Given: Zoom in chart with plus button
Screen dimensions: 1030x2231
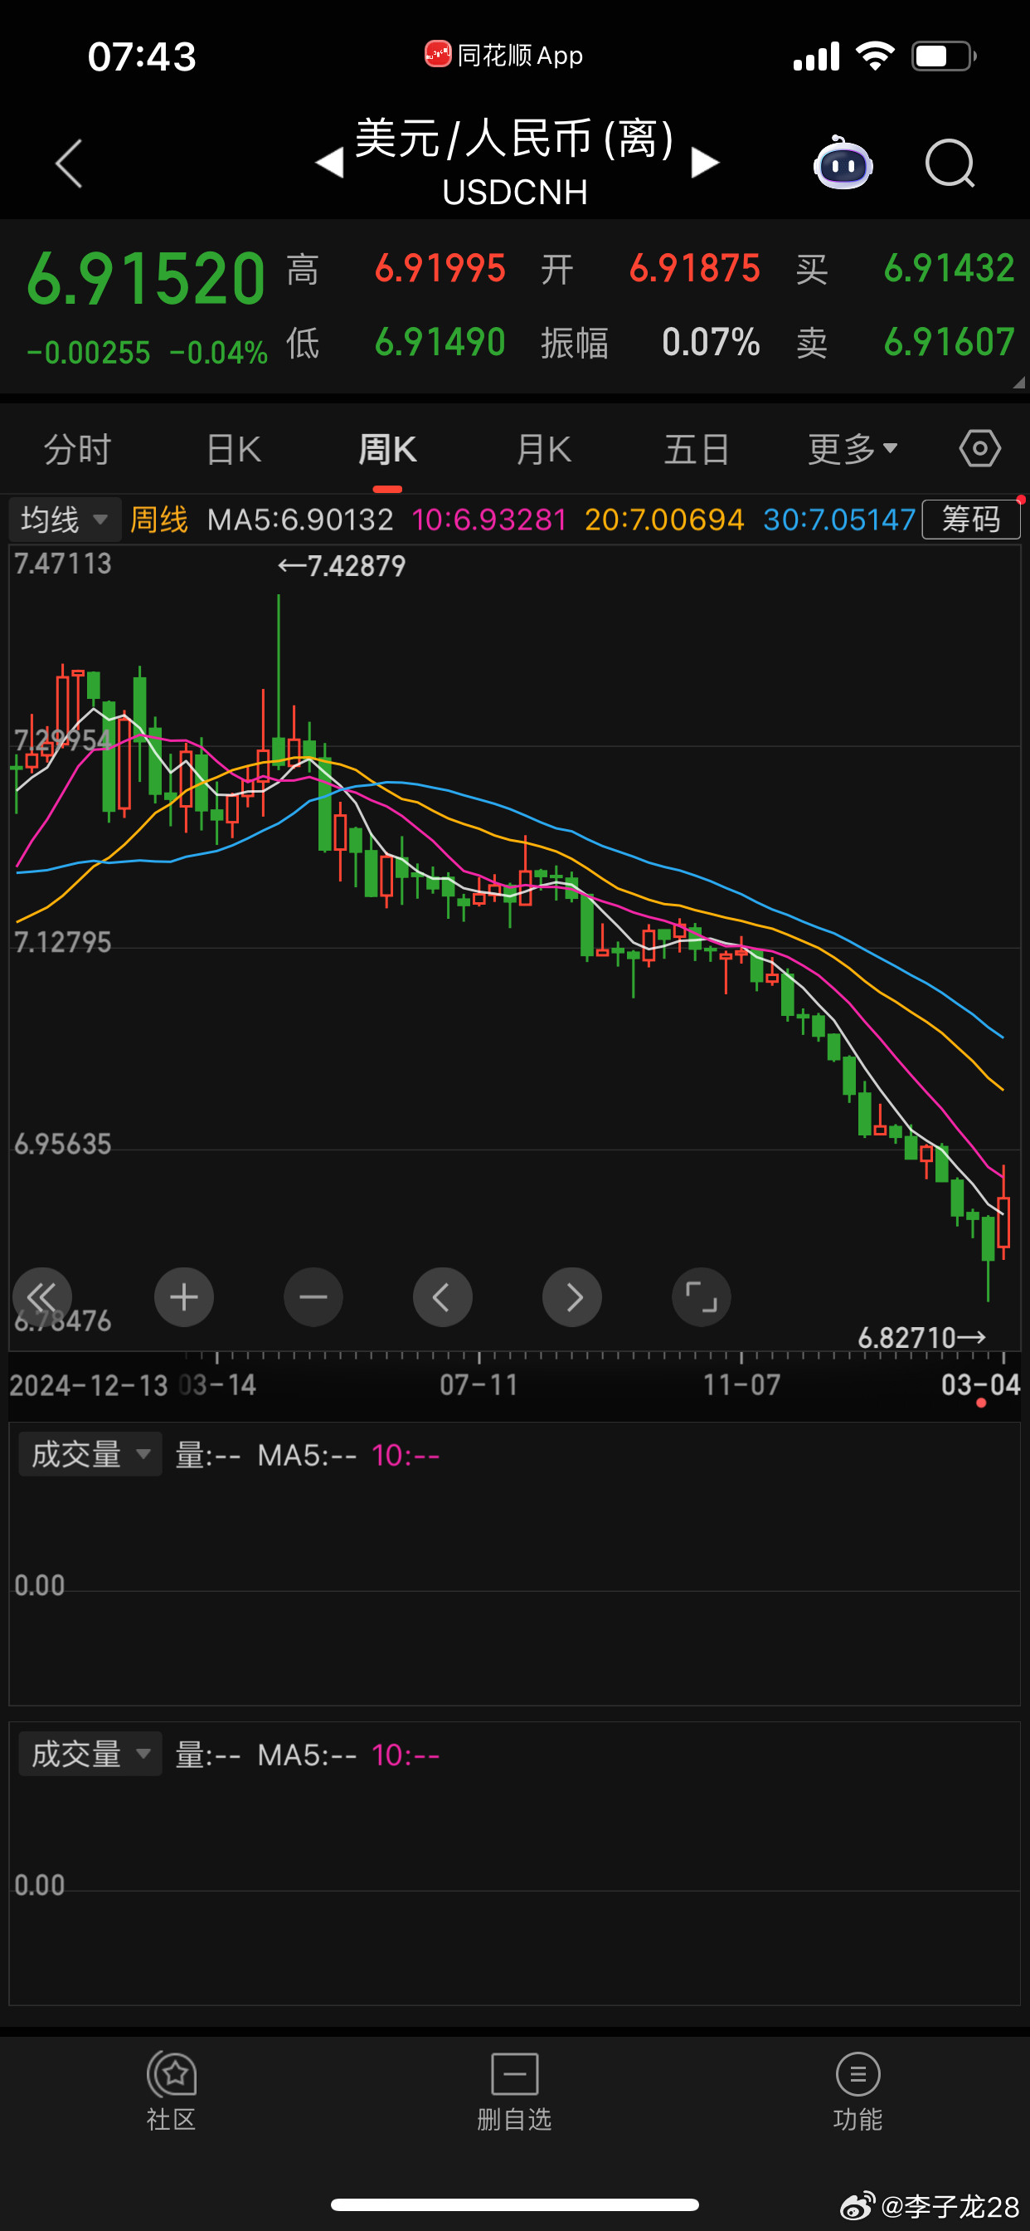Looking at the screenshot, I should click(183, 1296).
